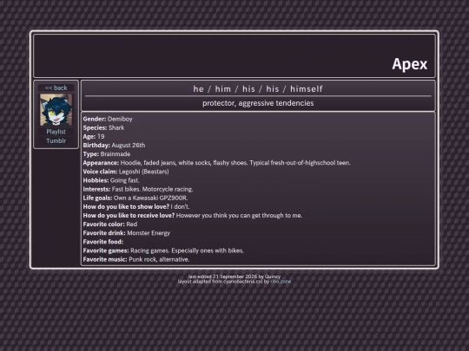Click 'Favorite music: Punk rock' line

[136, 259]
